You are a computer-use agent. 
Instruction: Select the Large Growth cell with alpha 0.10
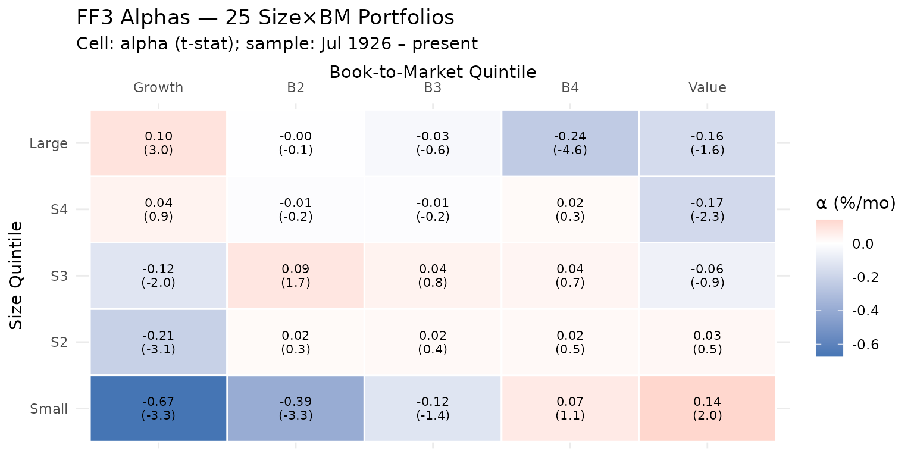[x=158, y=143]
